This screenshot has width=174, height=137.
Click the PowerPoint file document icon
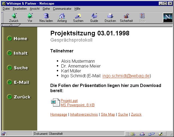click(55, 102)
